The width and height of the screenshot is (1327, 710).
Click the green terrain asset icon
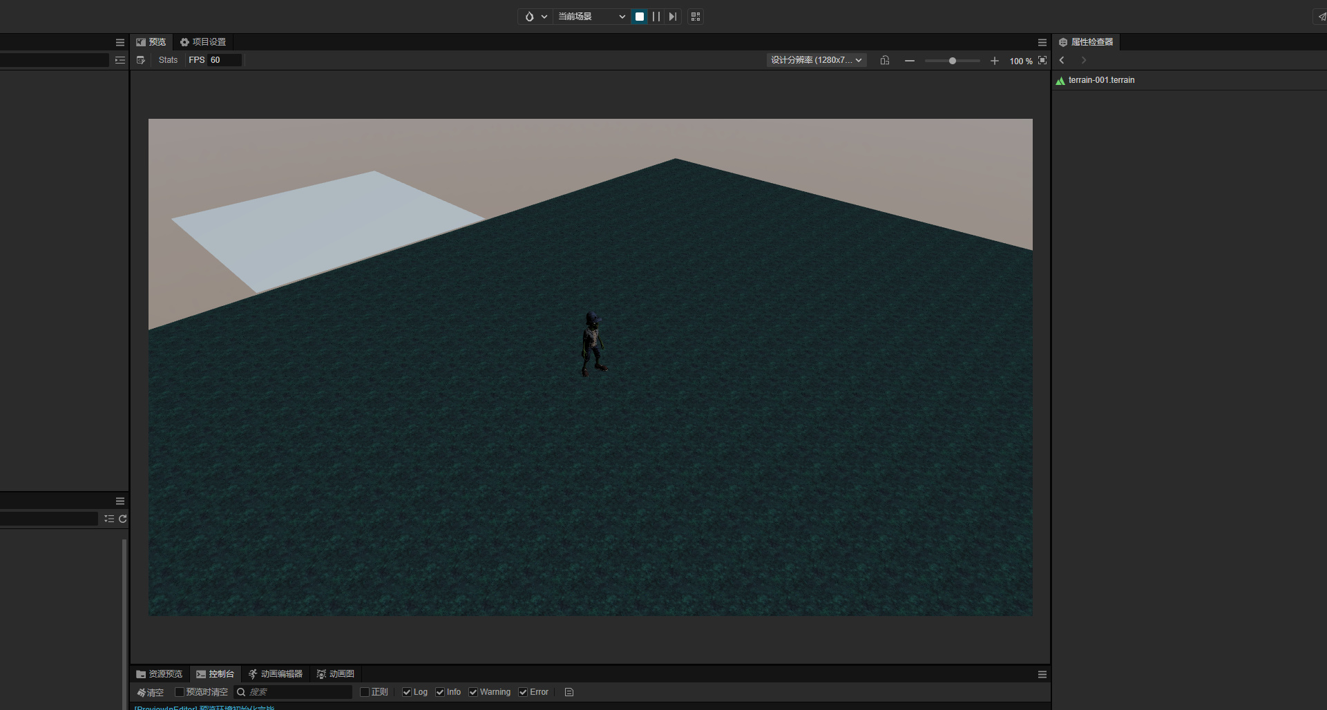pyautogui.click(x=1060, y=81)
